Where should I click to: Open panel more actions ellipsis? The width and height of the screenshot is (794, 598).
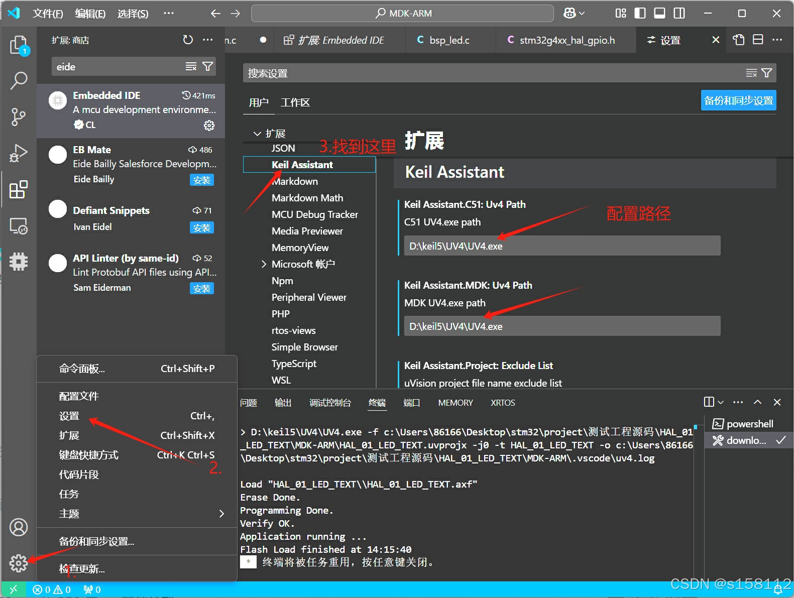pos(738,402)
